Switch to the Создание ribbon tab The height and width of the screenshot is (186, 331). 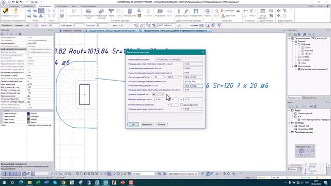14,6
